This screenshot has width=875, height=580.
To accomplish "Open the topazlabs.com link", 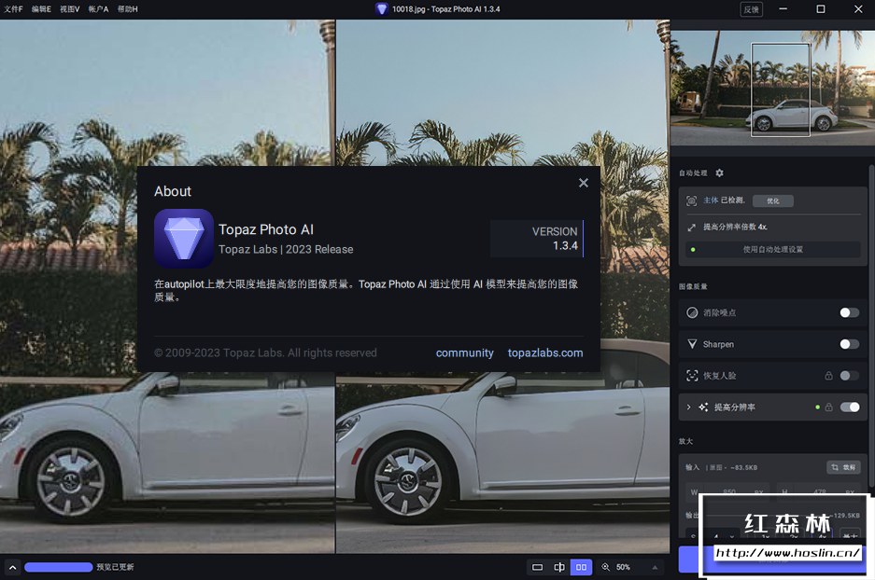I will click(x=545, y=352).
